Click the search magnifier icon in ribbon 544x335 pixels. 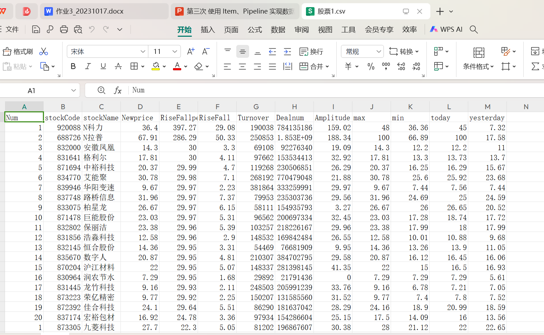point(474,29)
